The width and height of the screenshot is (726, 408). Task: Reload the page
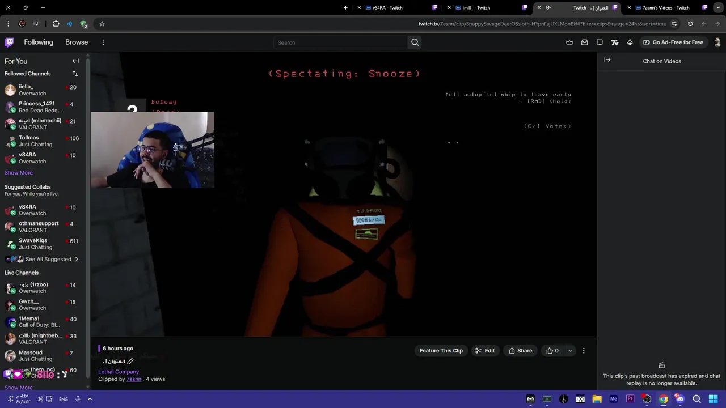(690, 24)
